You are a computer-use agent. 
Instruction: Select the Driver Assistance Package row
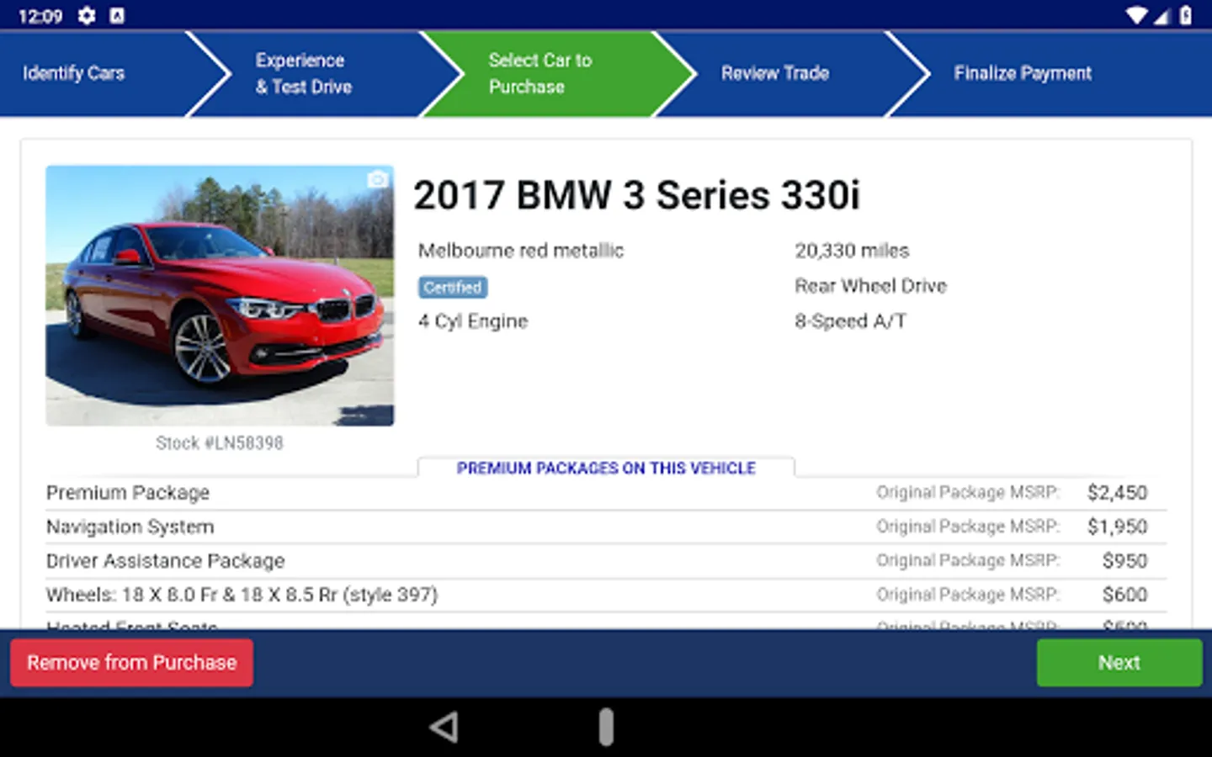click(606, 561)
